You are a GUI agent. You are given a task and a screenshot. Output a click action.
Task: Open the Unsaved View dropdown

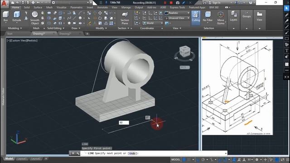(177, 18)
